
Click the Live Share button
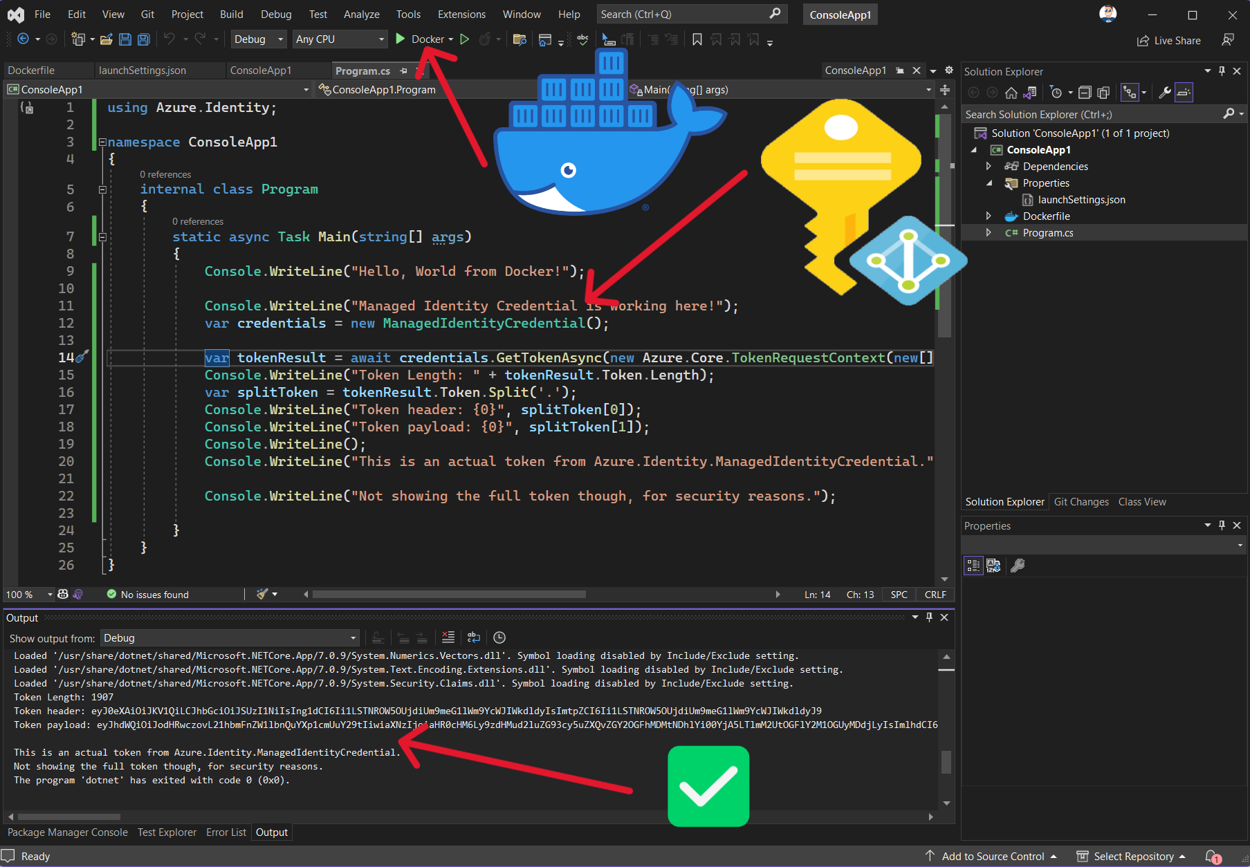coord(1169,41)
